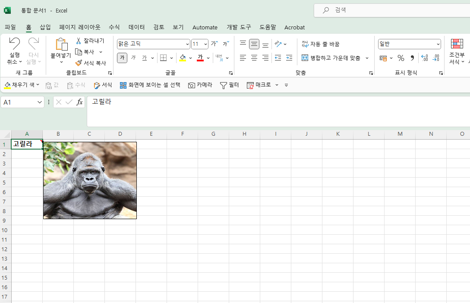Image resolution: width=470 pixels, height=303 pixels.
Task: Click the 카메라 camera tool
Action: (200, 85)
